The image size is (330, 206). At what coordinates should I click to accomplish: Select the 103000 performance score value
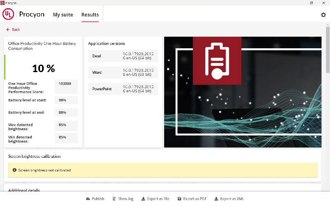(x=66, y=87)
